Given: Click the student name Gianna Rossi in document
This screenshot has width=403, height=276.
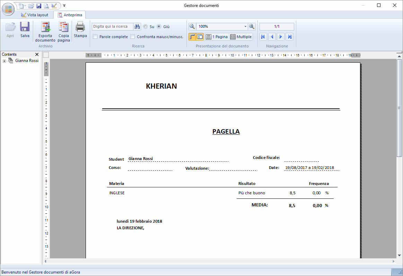Looking at the screenshot, I should 141,159.
